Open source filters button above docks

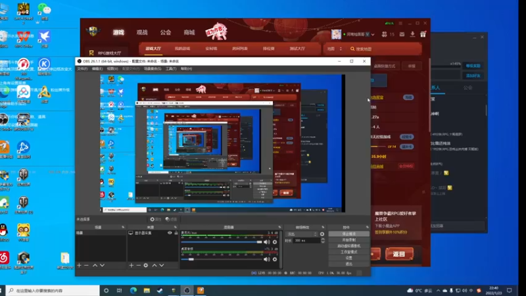tap(171, 219)
